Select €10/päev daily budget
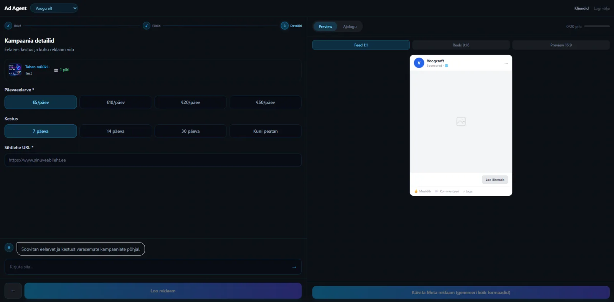The height and width of the screenshot is (302, 614). point(116,102)
